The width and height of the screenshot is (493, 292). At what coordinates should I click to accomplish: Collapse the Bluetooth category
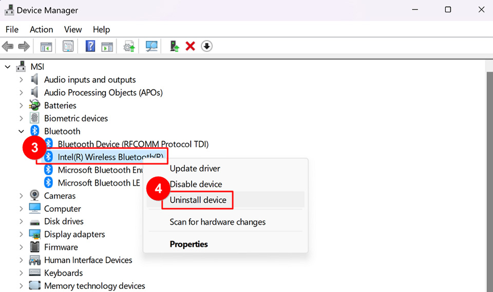pyautogui.click(x=21, y=131)
